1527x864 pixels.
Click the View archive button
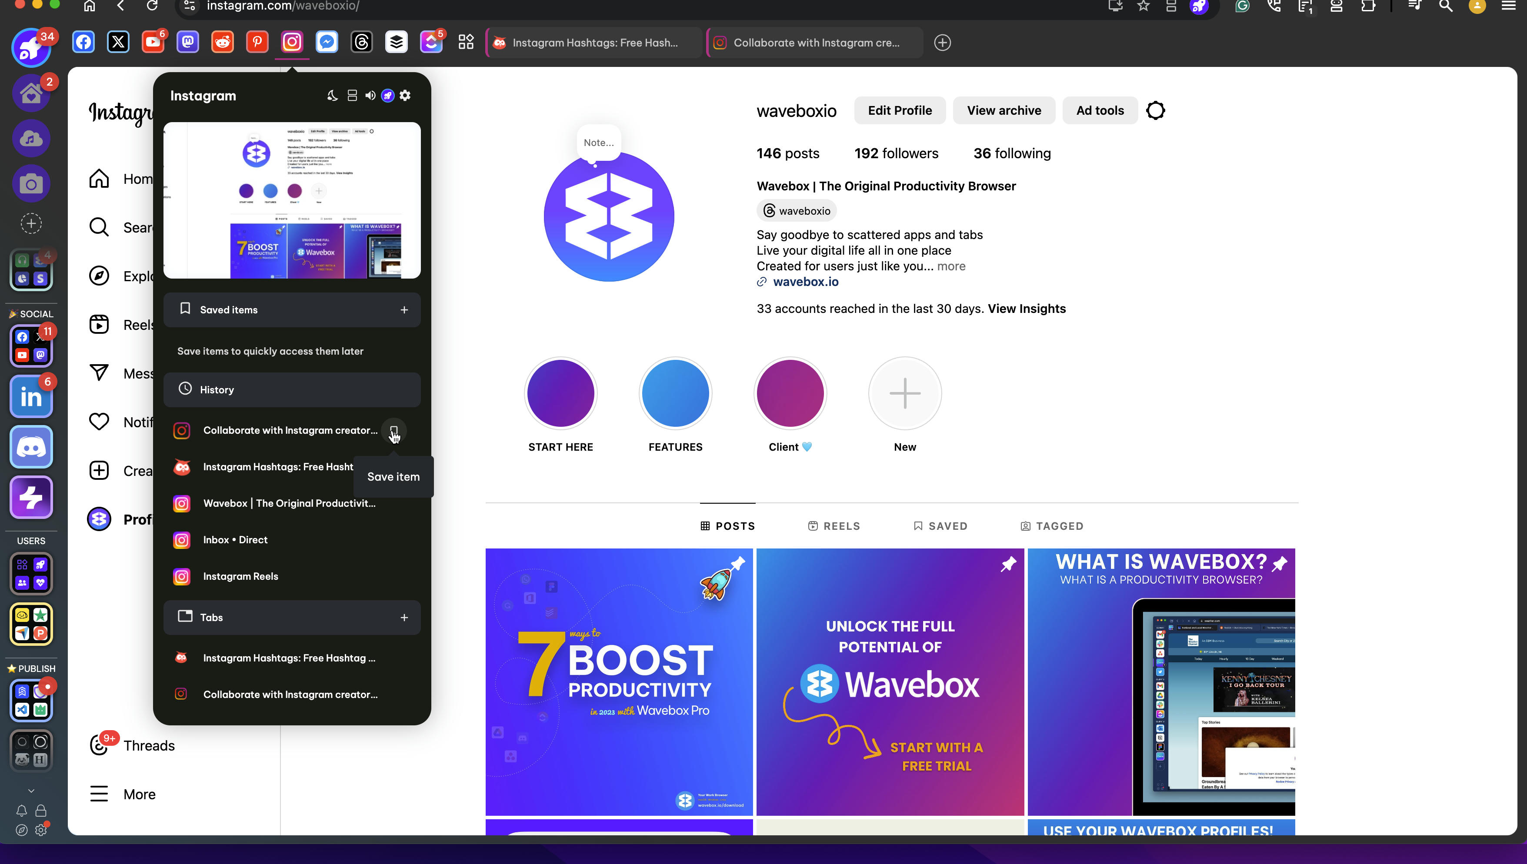[x=1004, y=110]
